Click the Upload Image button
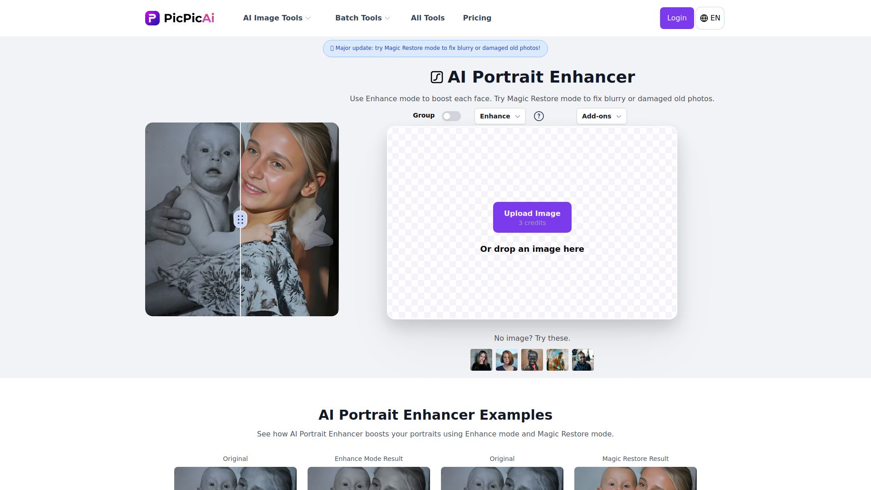The height and width of the screenshot is (490, 871). [532, 217]
